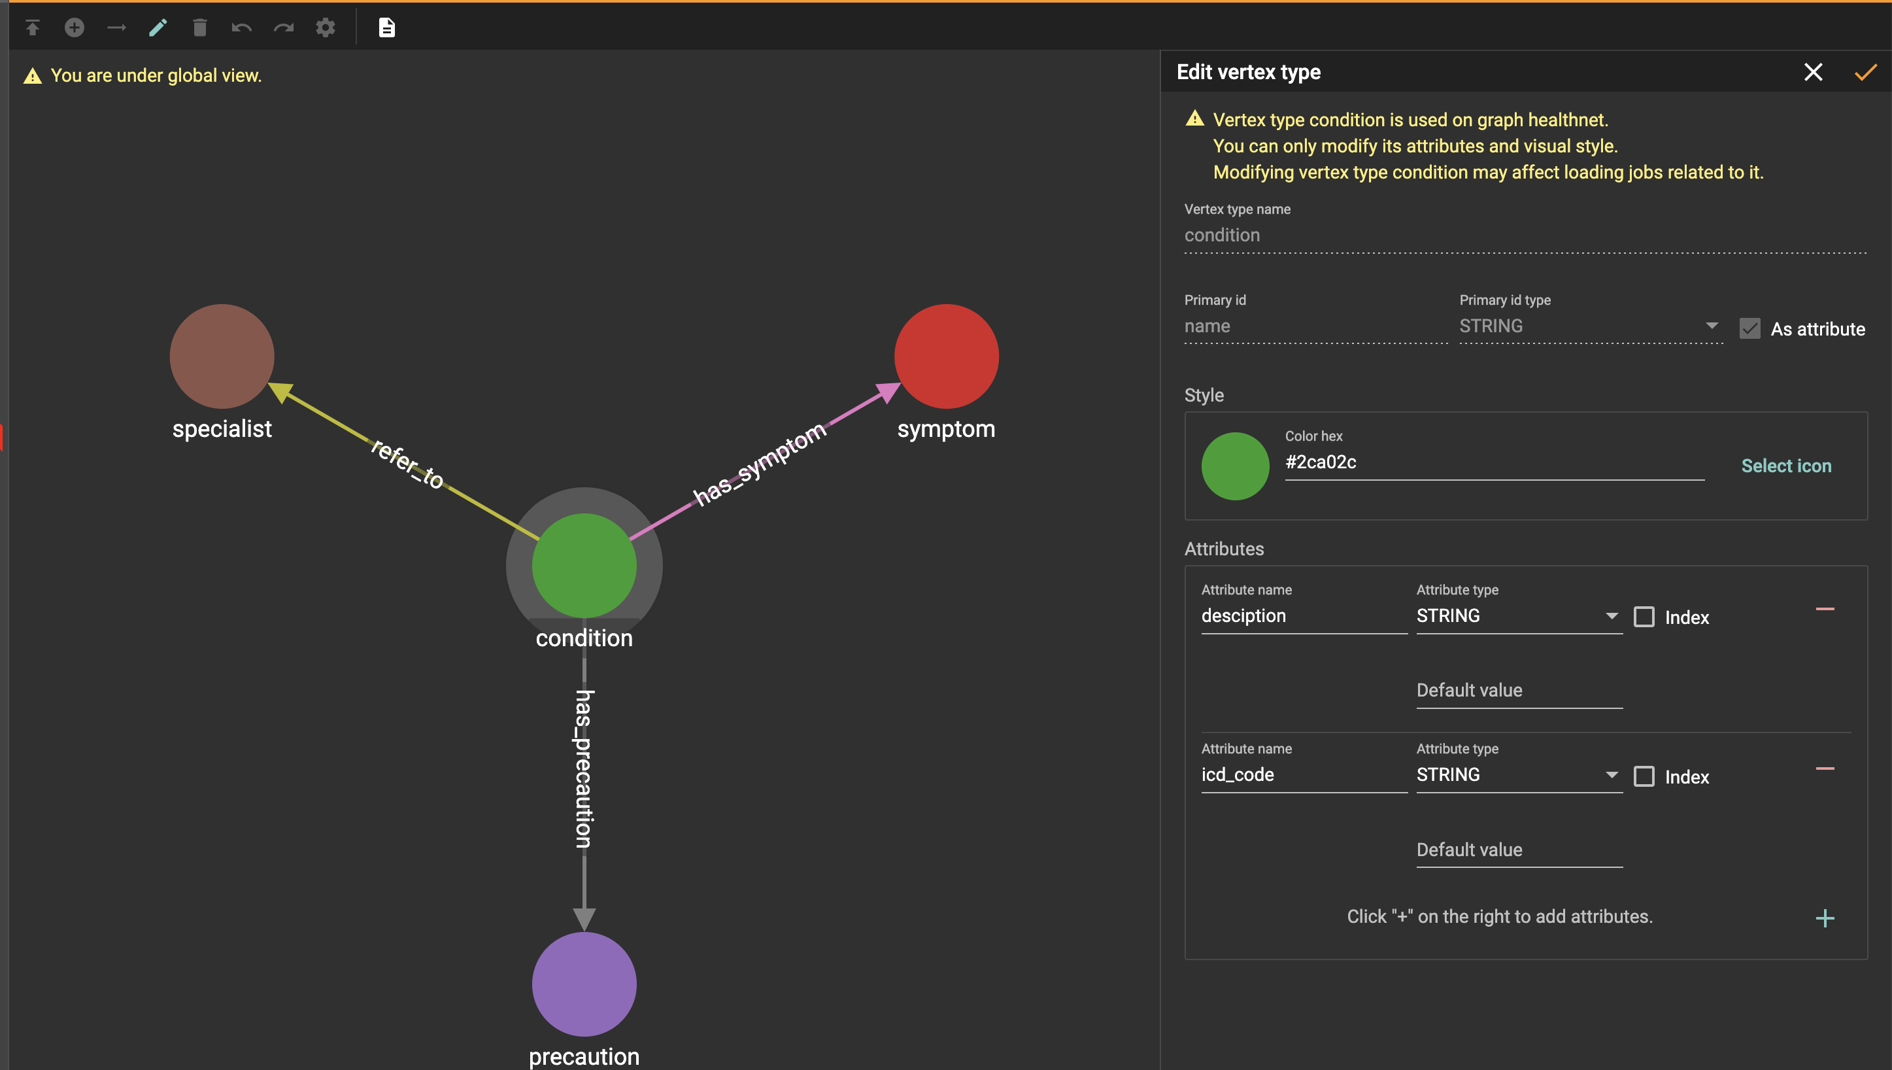Publish the schema
The height and width of the screenshot is (1070, 1892).
click(x=32, y=27)
